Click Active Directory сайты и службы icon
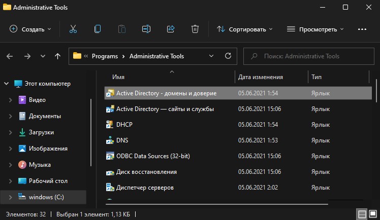 point(110,109)
